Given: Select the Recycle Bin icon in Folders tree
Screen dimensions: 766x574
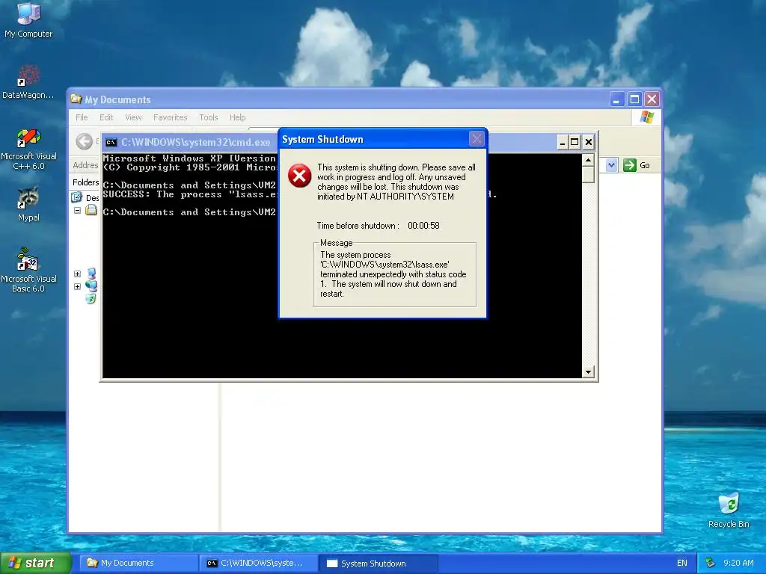Looking at the screenshot, I should pos(91,299).
